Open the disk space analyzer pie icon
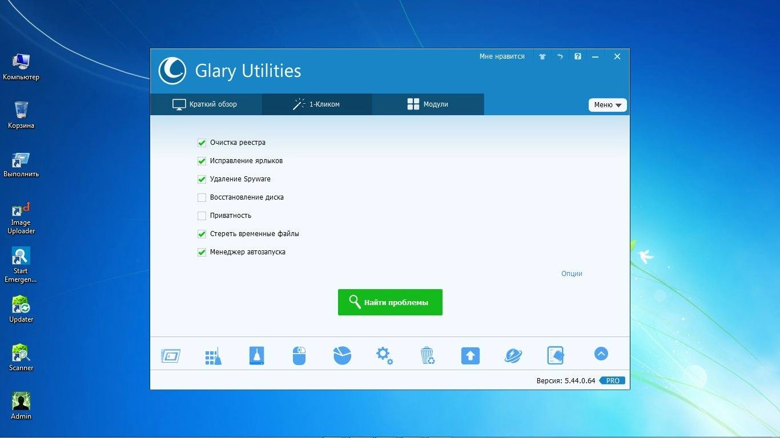Viewport: 780px width, 438px height. [342, 356]
